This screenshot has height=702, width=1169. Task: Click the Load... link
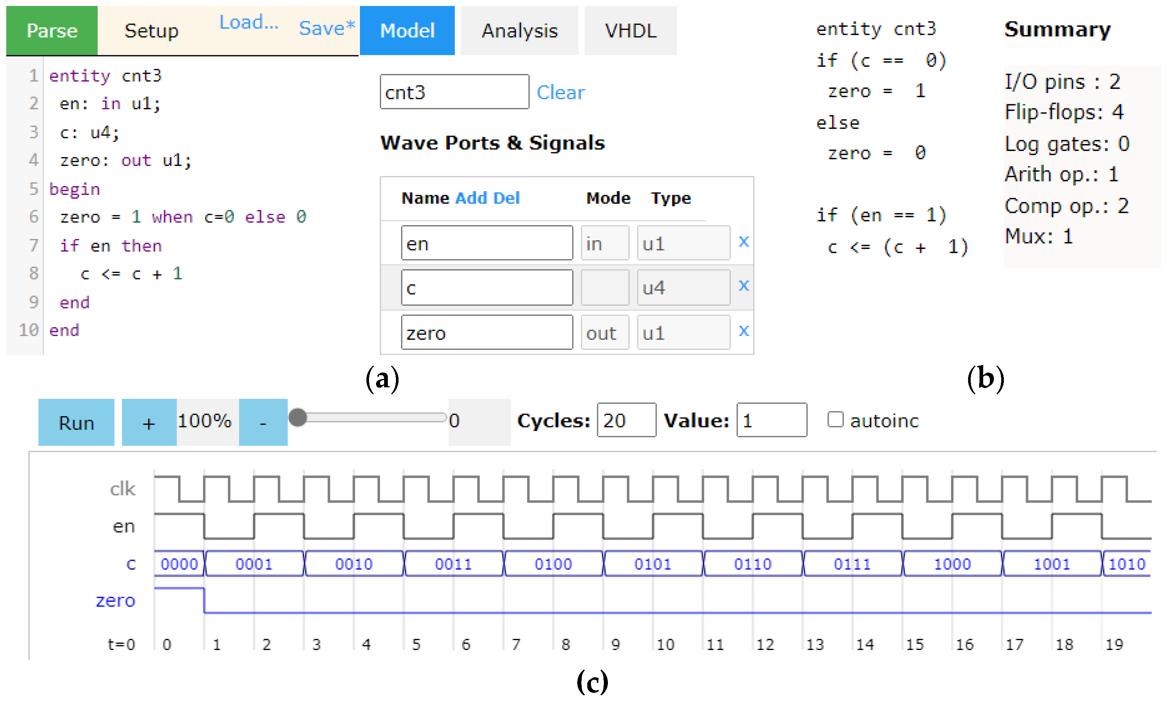[249, 22]
